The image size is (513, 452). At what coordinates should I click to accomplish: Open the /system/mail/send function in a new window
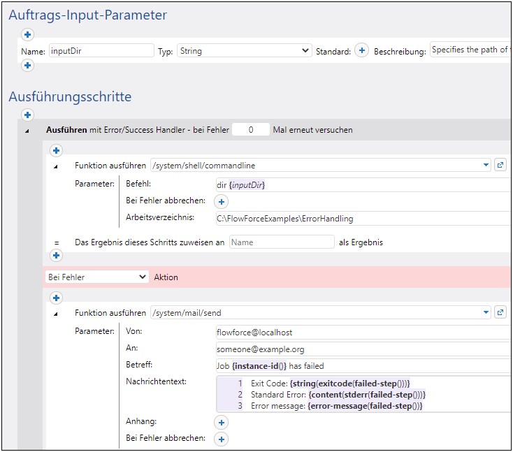pos(500,313)
